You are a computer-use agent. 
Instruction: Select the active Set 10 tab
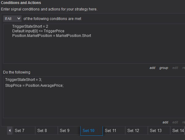tap(88, 130)
